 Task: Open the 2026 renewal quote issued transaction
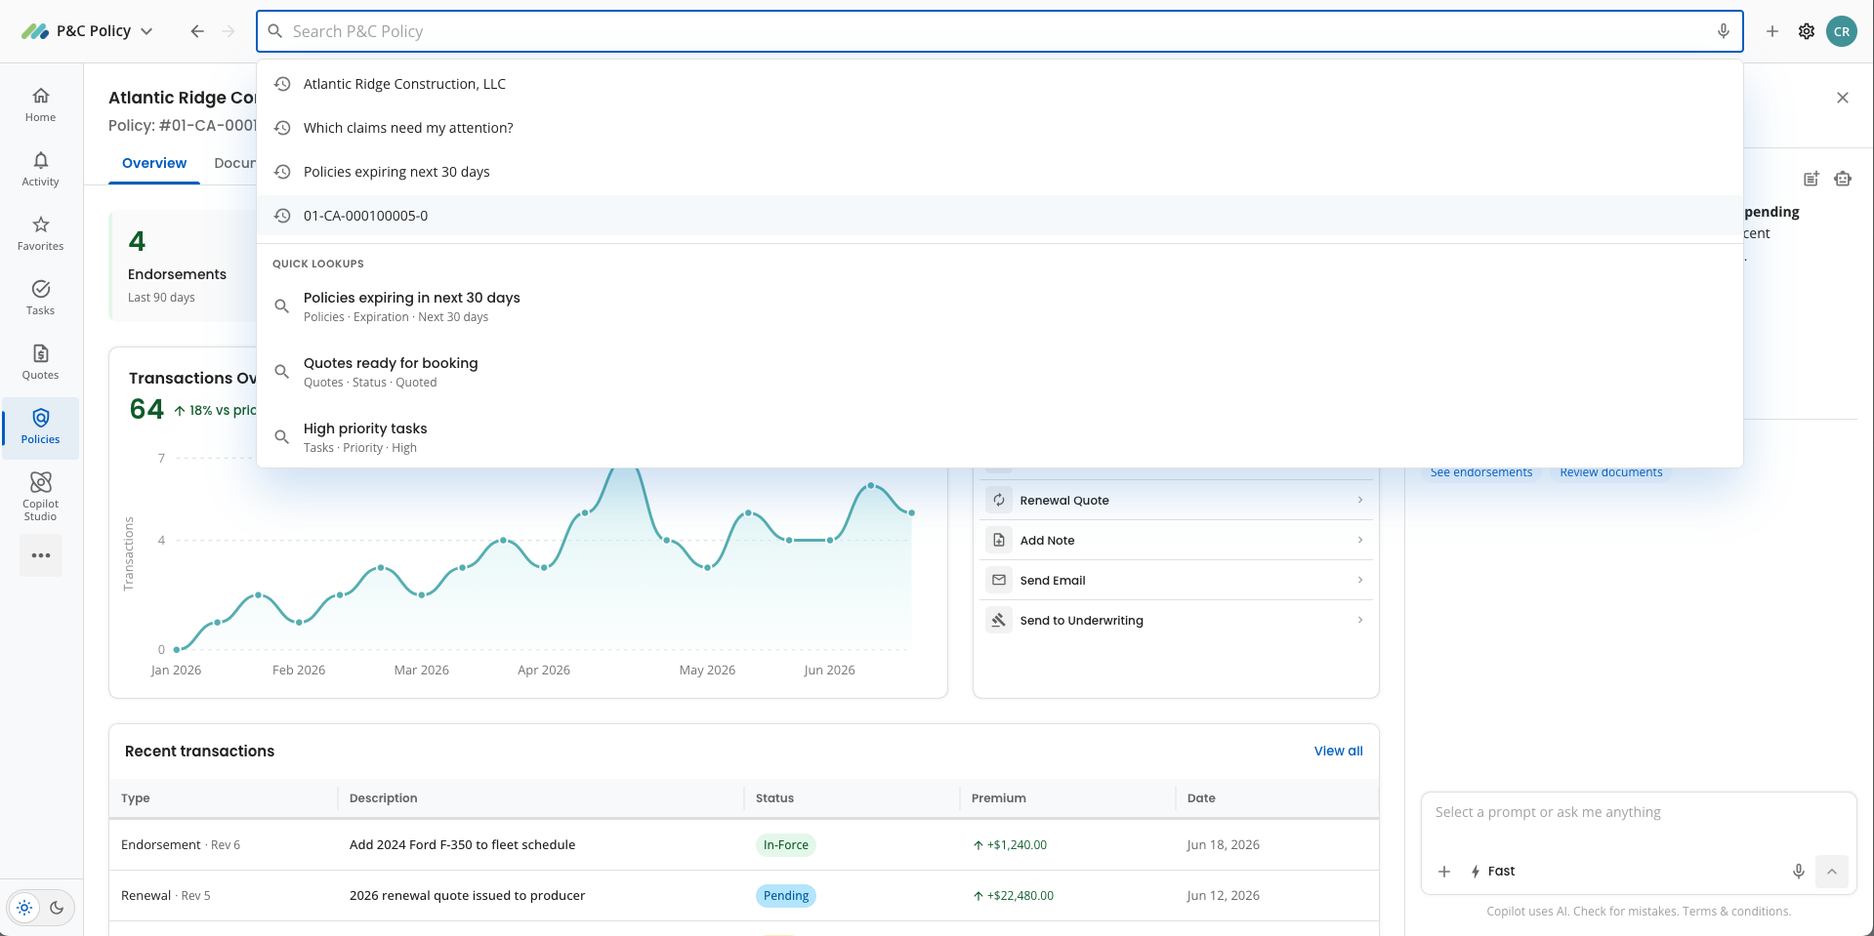tap(467, 896)
